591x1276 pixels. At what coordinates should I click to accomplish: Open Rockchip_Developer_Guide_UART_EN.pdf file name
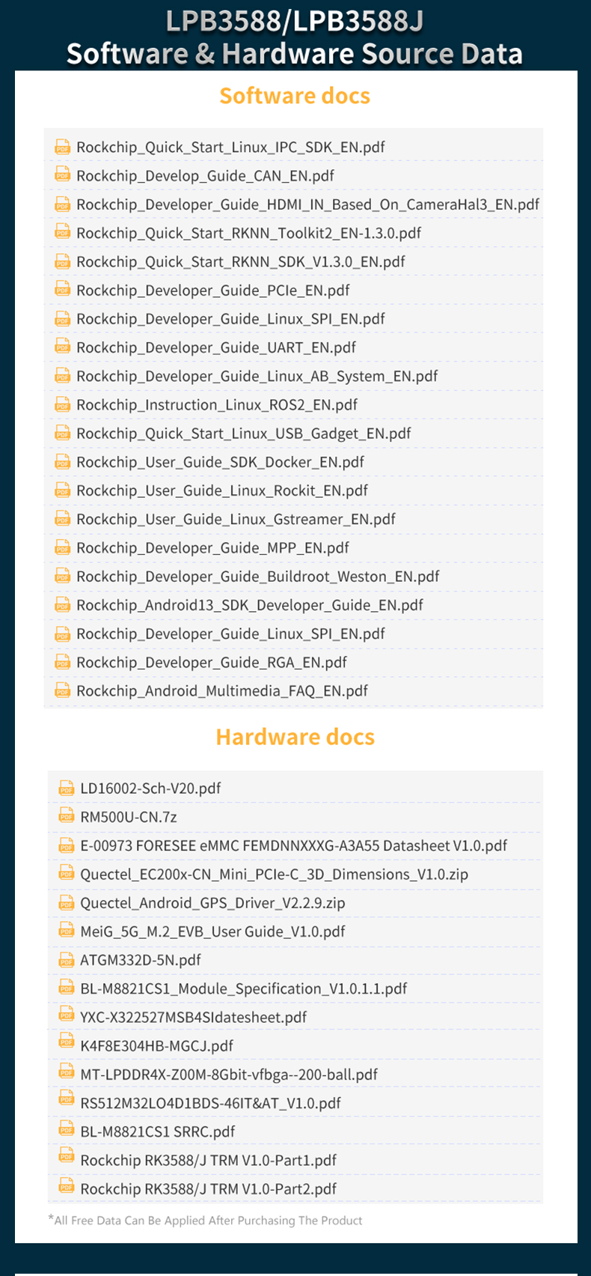pyautogui.click(x=216, y=347)
